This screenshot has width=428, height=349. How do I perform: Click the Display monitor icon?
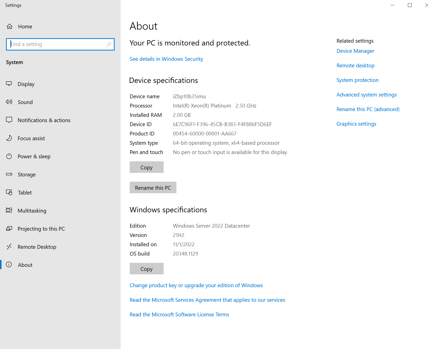pyautogui.click(x=9, y=84)
